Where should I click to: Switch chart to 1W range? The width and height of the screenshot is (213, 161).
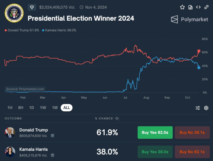click(43, 108)
